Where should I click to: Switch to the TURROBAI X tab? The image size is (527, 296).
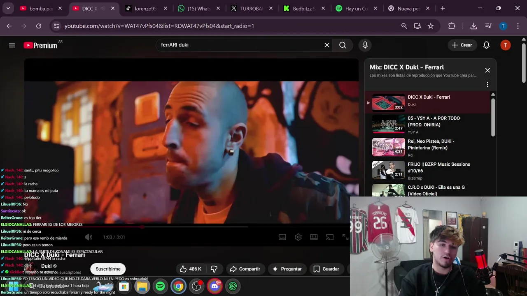[252, 8]
